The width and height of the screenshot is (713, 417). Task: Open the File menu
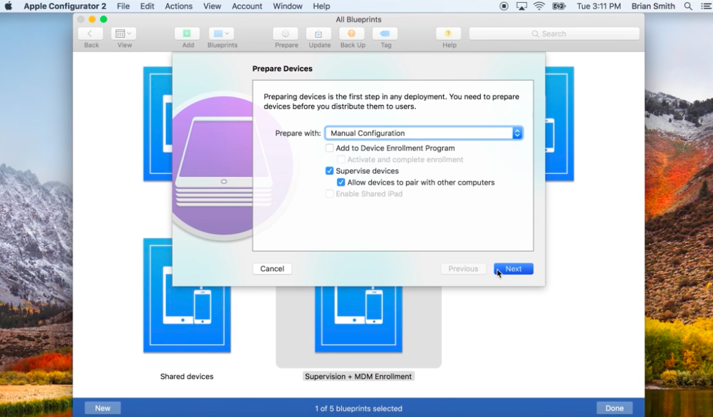124,6
